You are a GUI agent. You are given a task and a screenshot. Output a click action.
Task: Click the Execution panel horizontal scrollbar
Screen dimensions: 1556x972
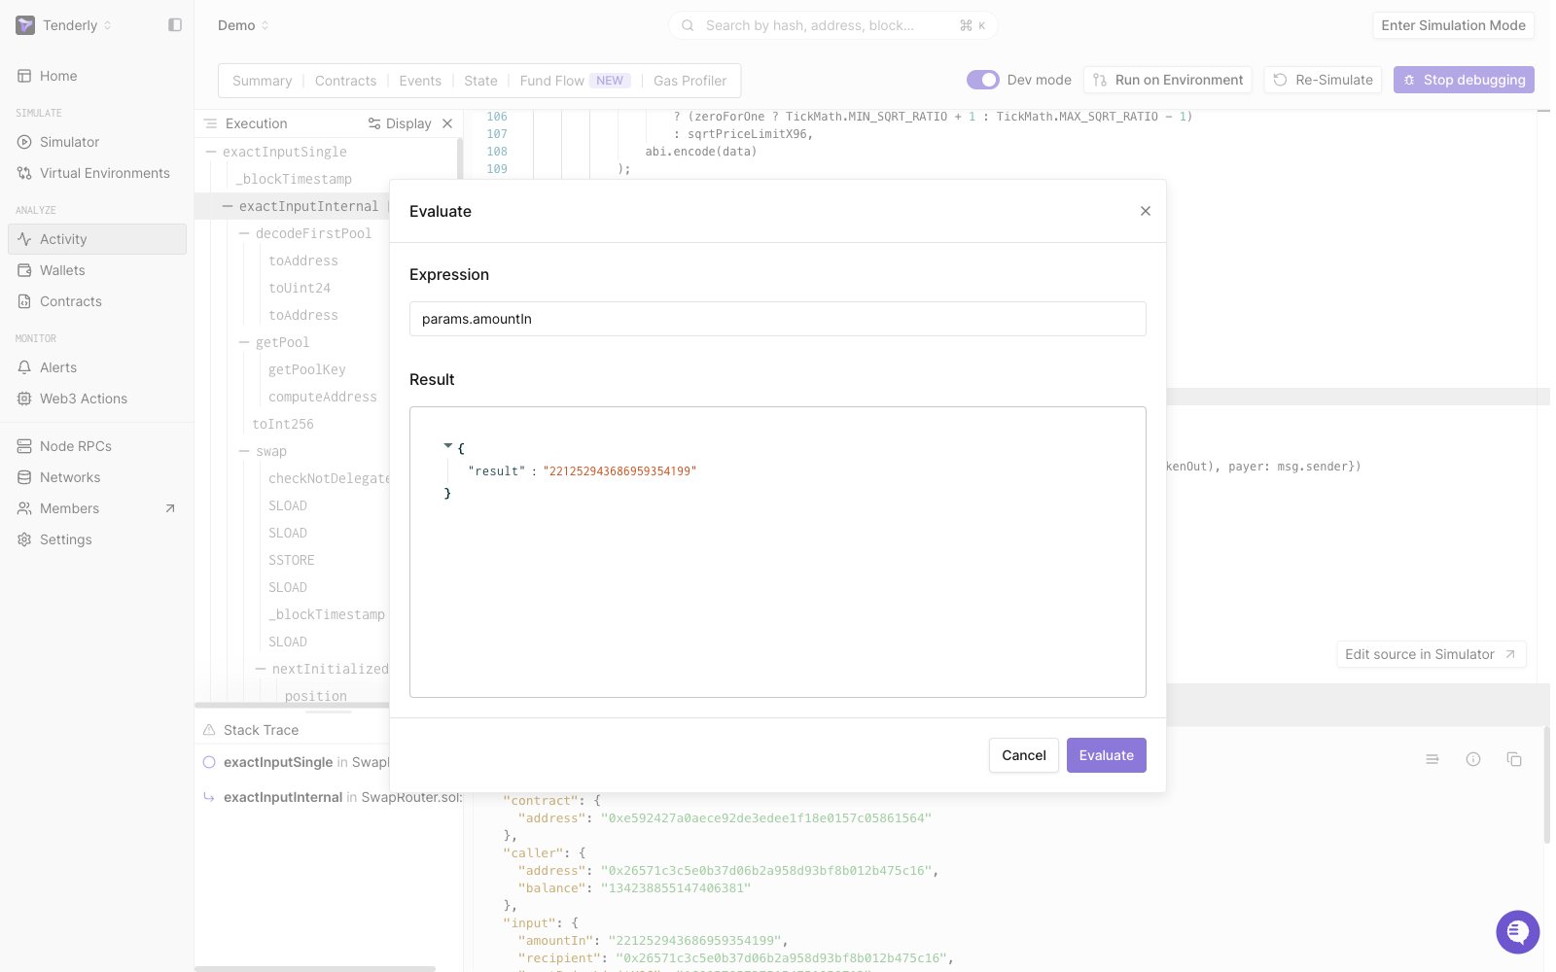point(292,705)
